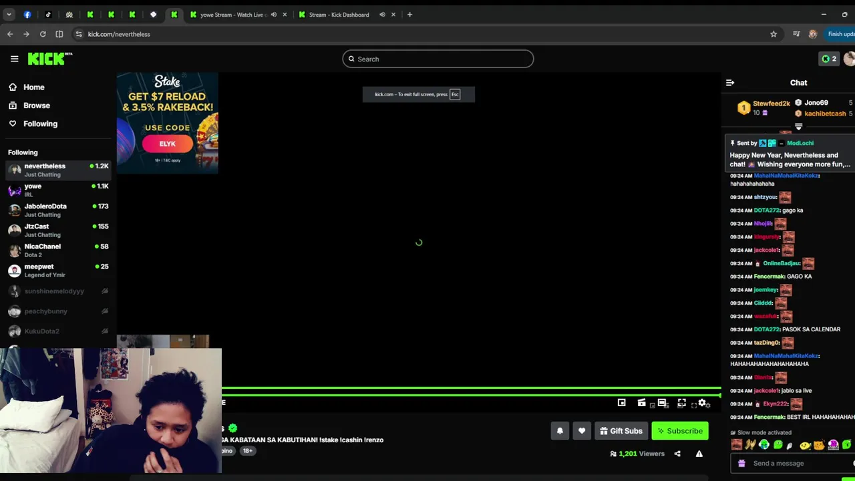
Task: Click the pinned message from ModLochi
Action: [790, 154]
